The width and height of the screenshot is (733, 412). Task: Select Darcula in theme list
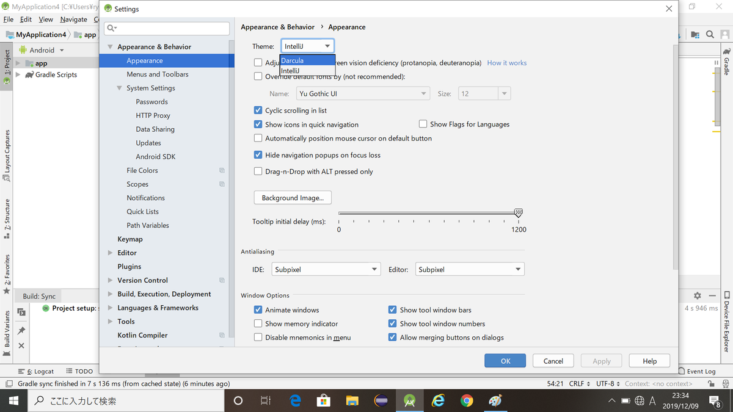pos(307,60)
